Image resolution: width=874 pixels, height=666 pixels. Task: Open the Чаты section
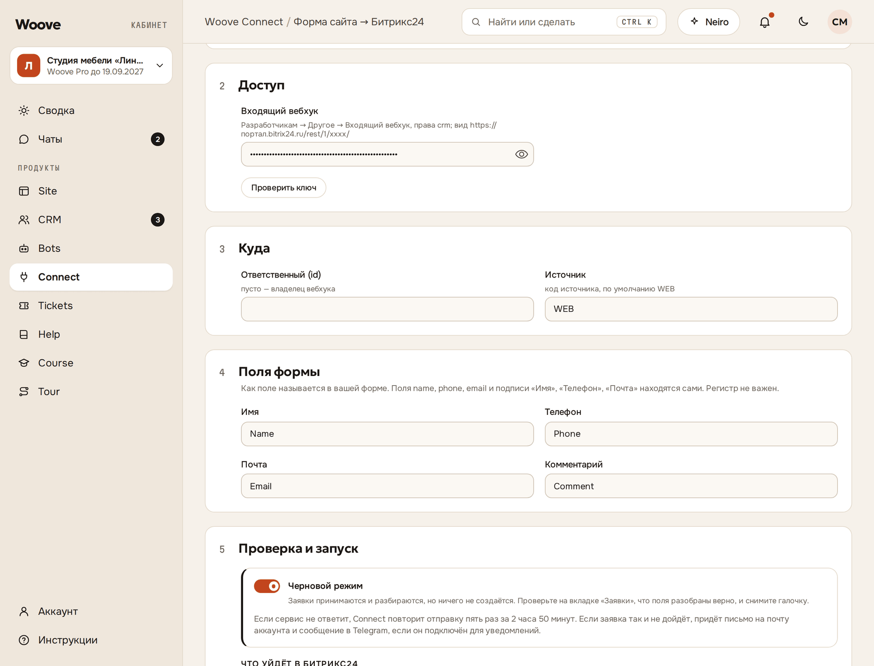[91, 139]
